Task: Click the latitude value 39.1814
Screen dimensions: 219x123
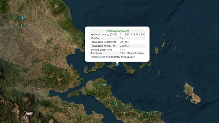Action: pos(124,42)
